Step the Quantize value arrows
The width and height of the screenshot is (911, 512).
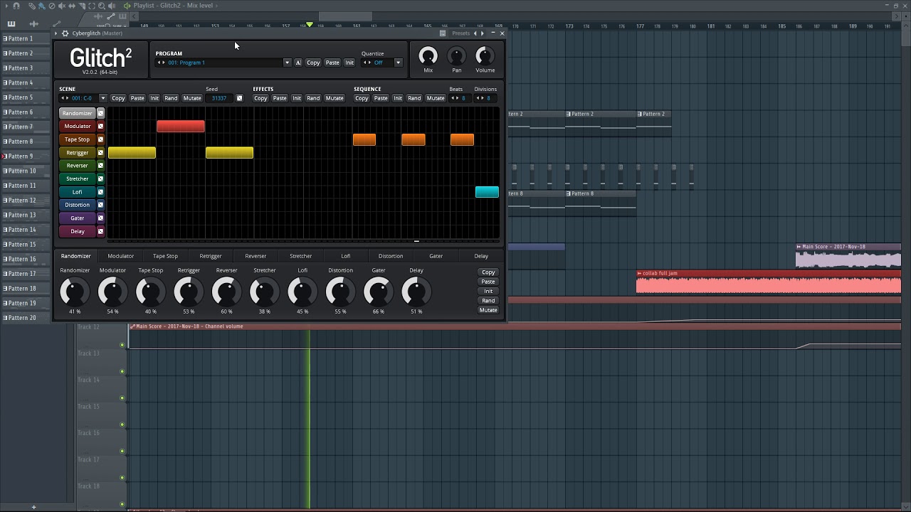pos(367,63)
